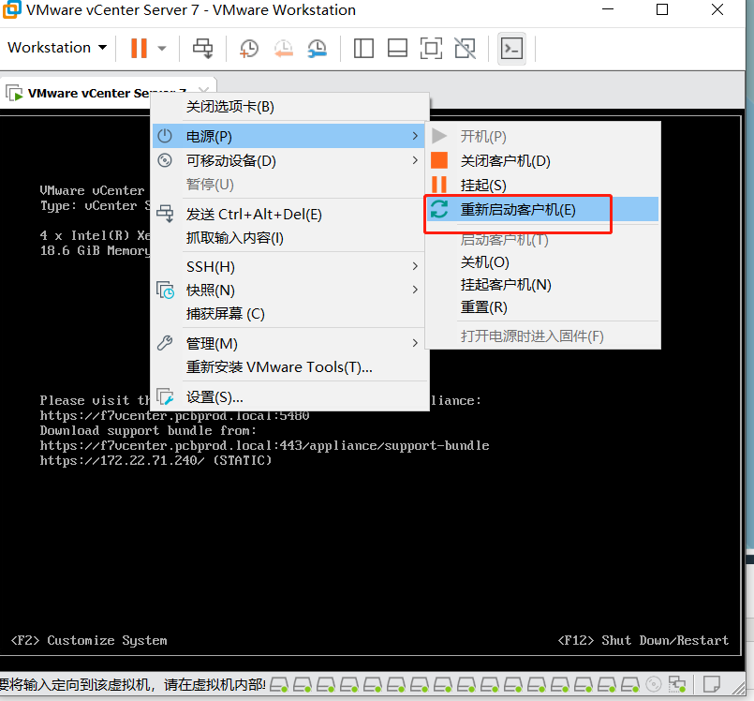Image resolution: width=754 pixels, height=701 pixels.
Task: Click the network adapter status bar icon
Action: click(677, 684)
